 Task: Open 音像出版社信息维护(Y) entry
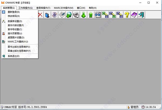coord(20,51)
